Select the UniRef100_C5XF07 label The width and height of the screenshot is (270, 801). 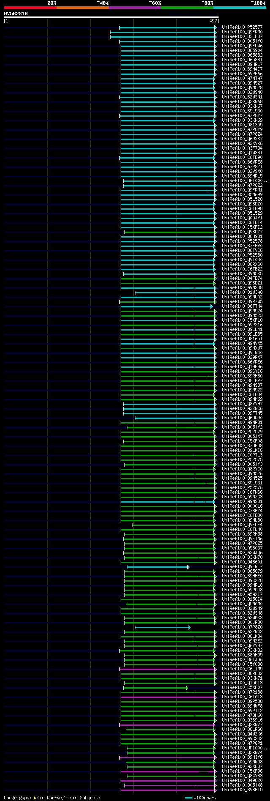coord(242,688)
